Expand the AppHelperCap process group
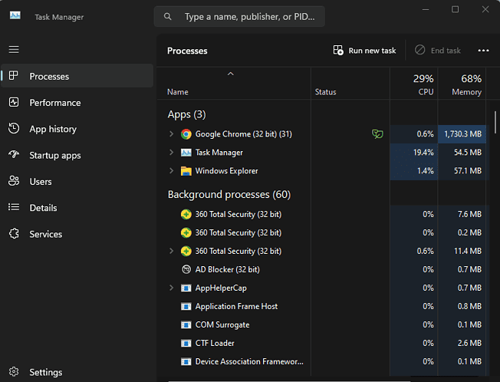The image size is (500, 382). pyautogui.click(x=172, y=288)
